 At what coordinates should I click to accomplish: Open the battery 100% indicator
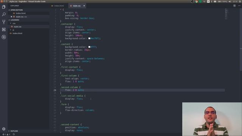click(x=222, y=2)
